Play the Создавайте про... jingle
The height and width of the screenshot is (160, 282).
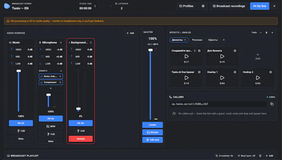[186, 56]
